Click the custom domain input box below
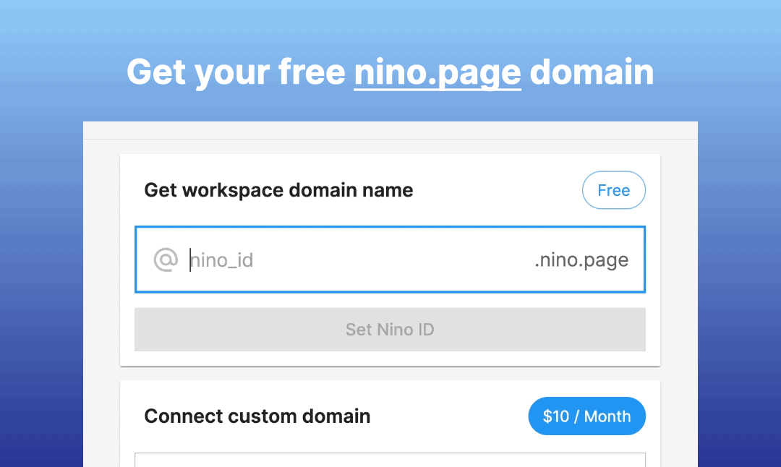The image size is (781, 467). [x=390, y=460]
